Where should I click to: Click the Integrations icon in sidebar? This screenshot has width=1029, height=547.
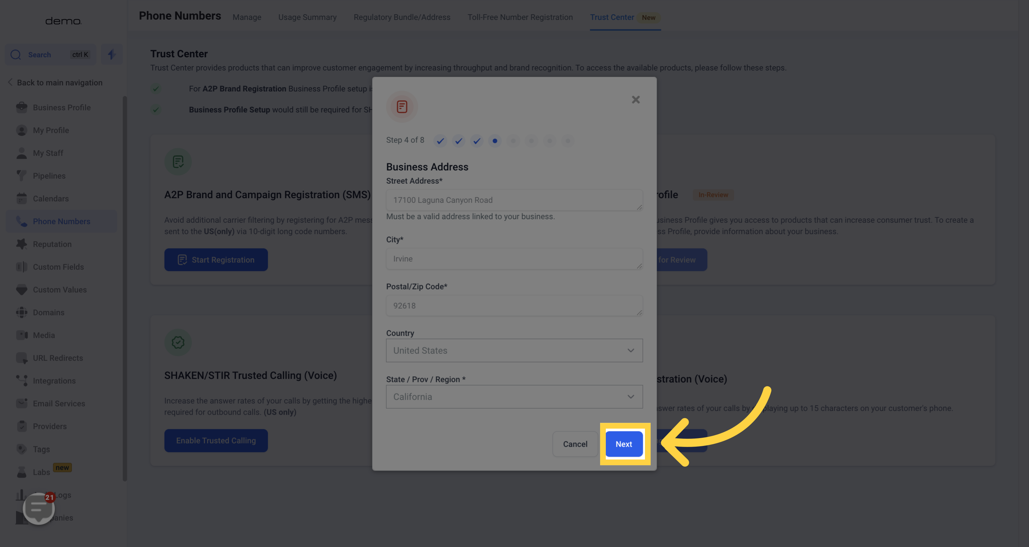point(22,380)
